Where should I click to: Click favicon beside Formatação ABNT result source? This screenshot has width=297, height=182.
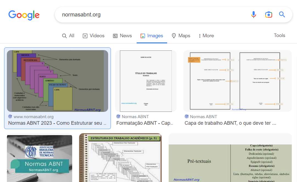coord(118,116)
